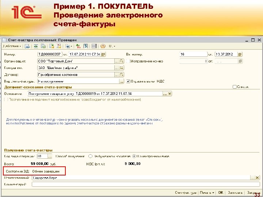Click ellipsis button in Основание field
Image resolution: width=263 pixels, height=197 pixels.
click(165, 94)
